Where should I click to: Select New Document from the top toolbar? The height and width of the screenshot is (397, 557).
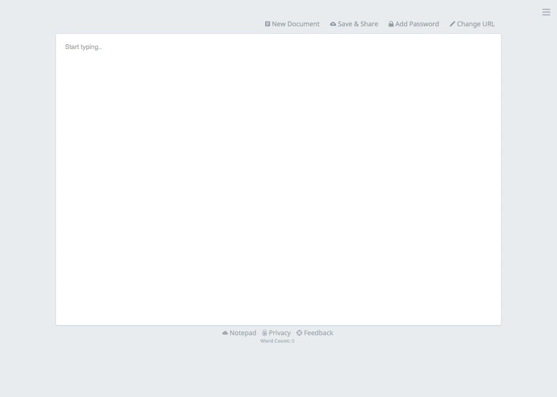(296, 24)
